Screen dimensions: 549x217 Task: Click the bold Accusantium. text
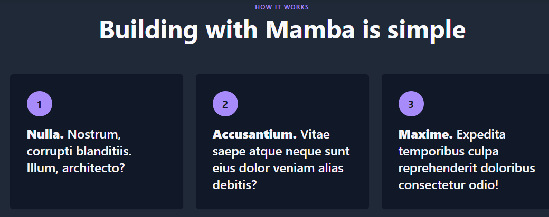point(254,134)
